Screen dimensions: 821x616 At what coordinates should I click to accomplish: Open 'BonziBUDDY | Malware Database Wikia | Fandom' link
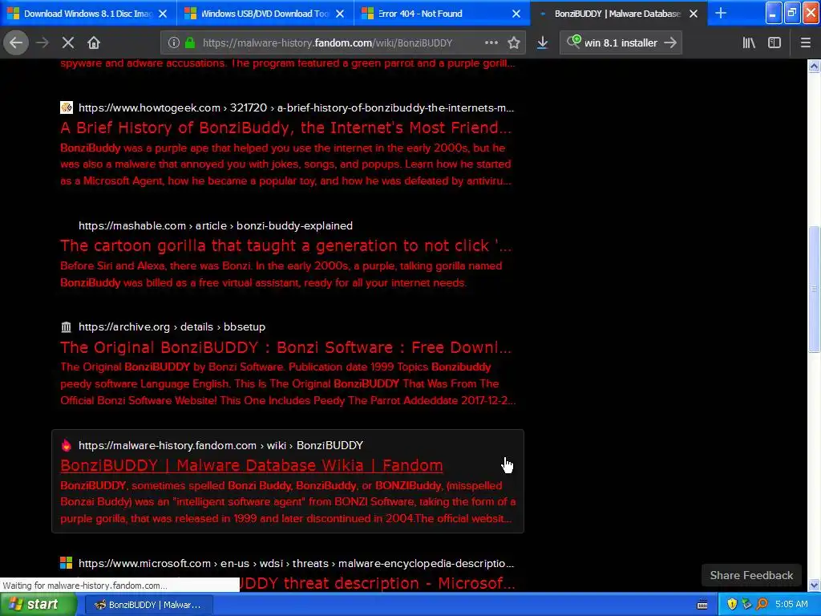[251, 465]
